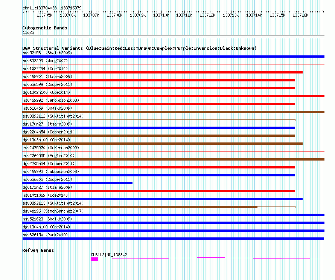The image size is (335, 280).
Task: Select nsv556605 (Cooper2011) label
Action: point(47,179)
